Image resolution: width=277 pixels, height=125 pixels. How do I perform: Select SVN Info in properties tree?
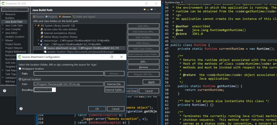(10, 63)
